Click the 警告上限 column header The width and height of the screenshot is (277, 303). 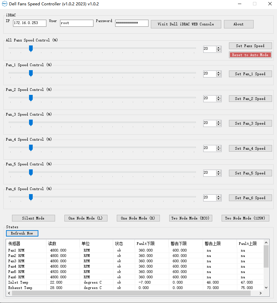click(x=220, y=244)
